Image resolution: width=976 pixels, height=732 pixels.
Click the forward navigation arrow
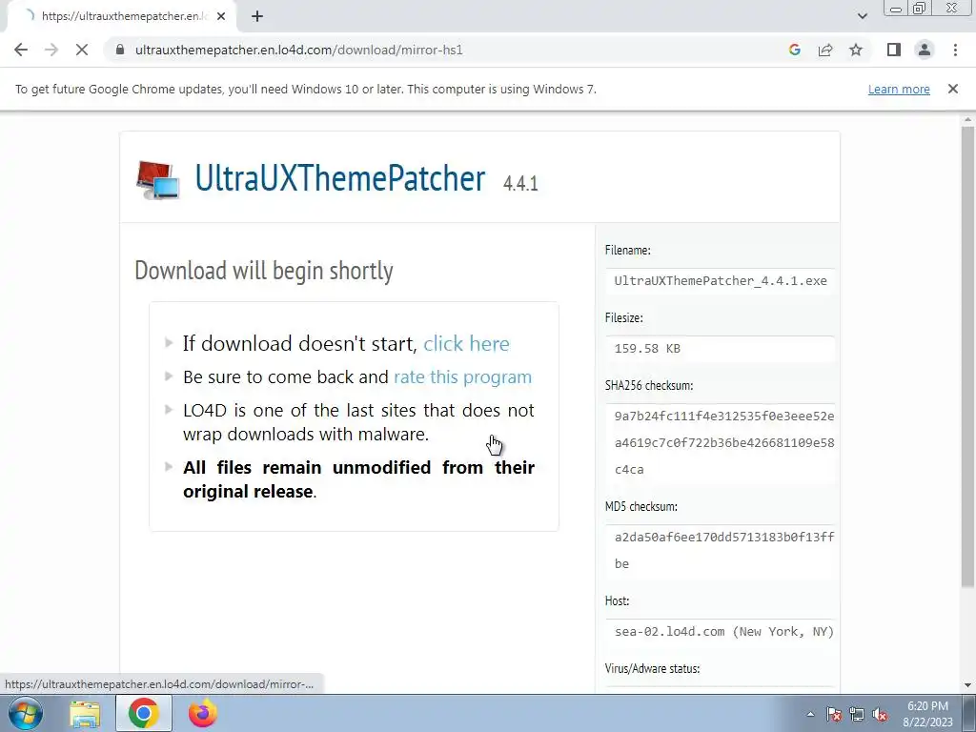pyautogui.click(x=51, y=50)
